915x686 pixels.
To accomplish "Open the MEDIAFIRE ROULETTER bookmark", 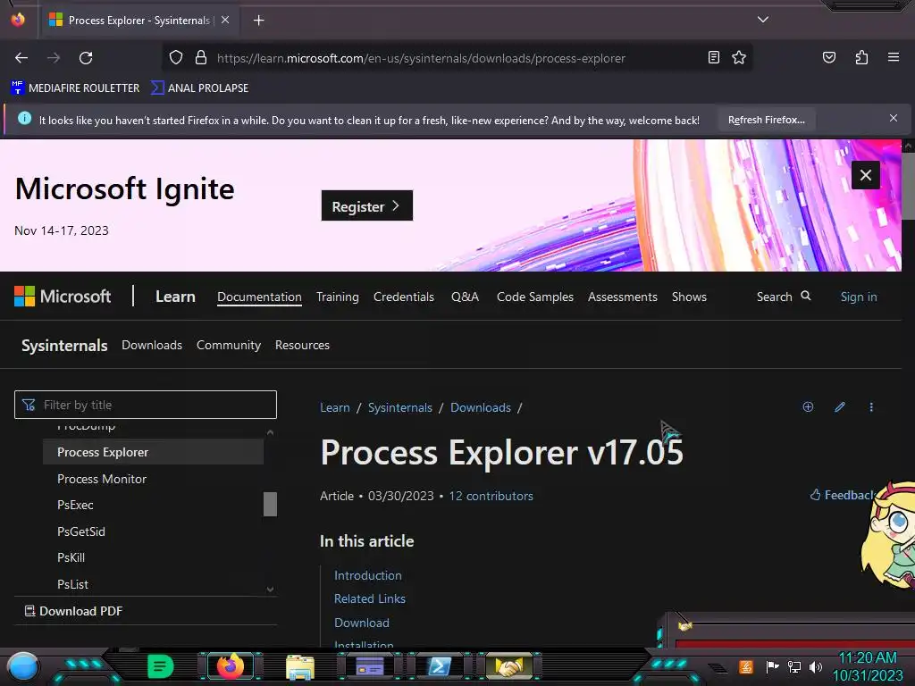I will tap(75, 88).
